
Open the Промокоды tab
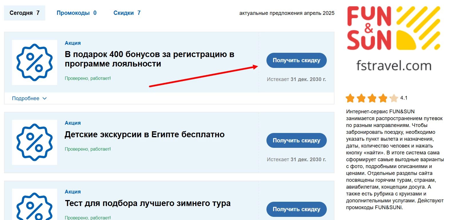[x=76, y=13]
